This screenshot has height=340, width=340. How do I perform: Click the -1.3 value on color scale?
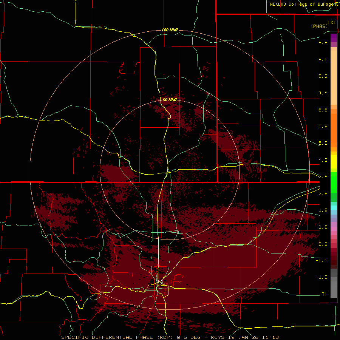pos(321,277)
